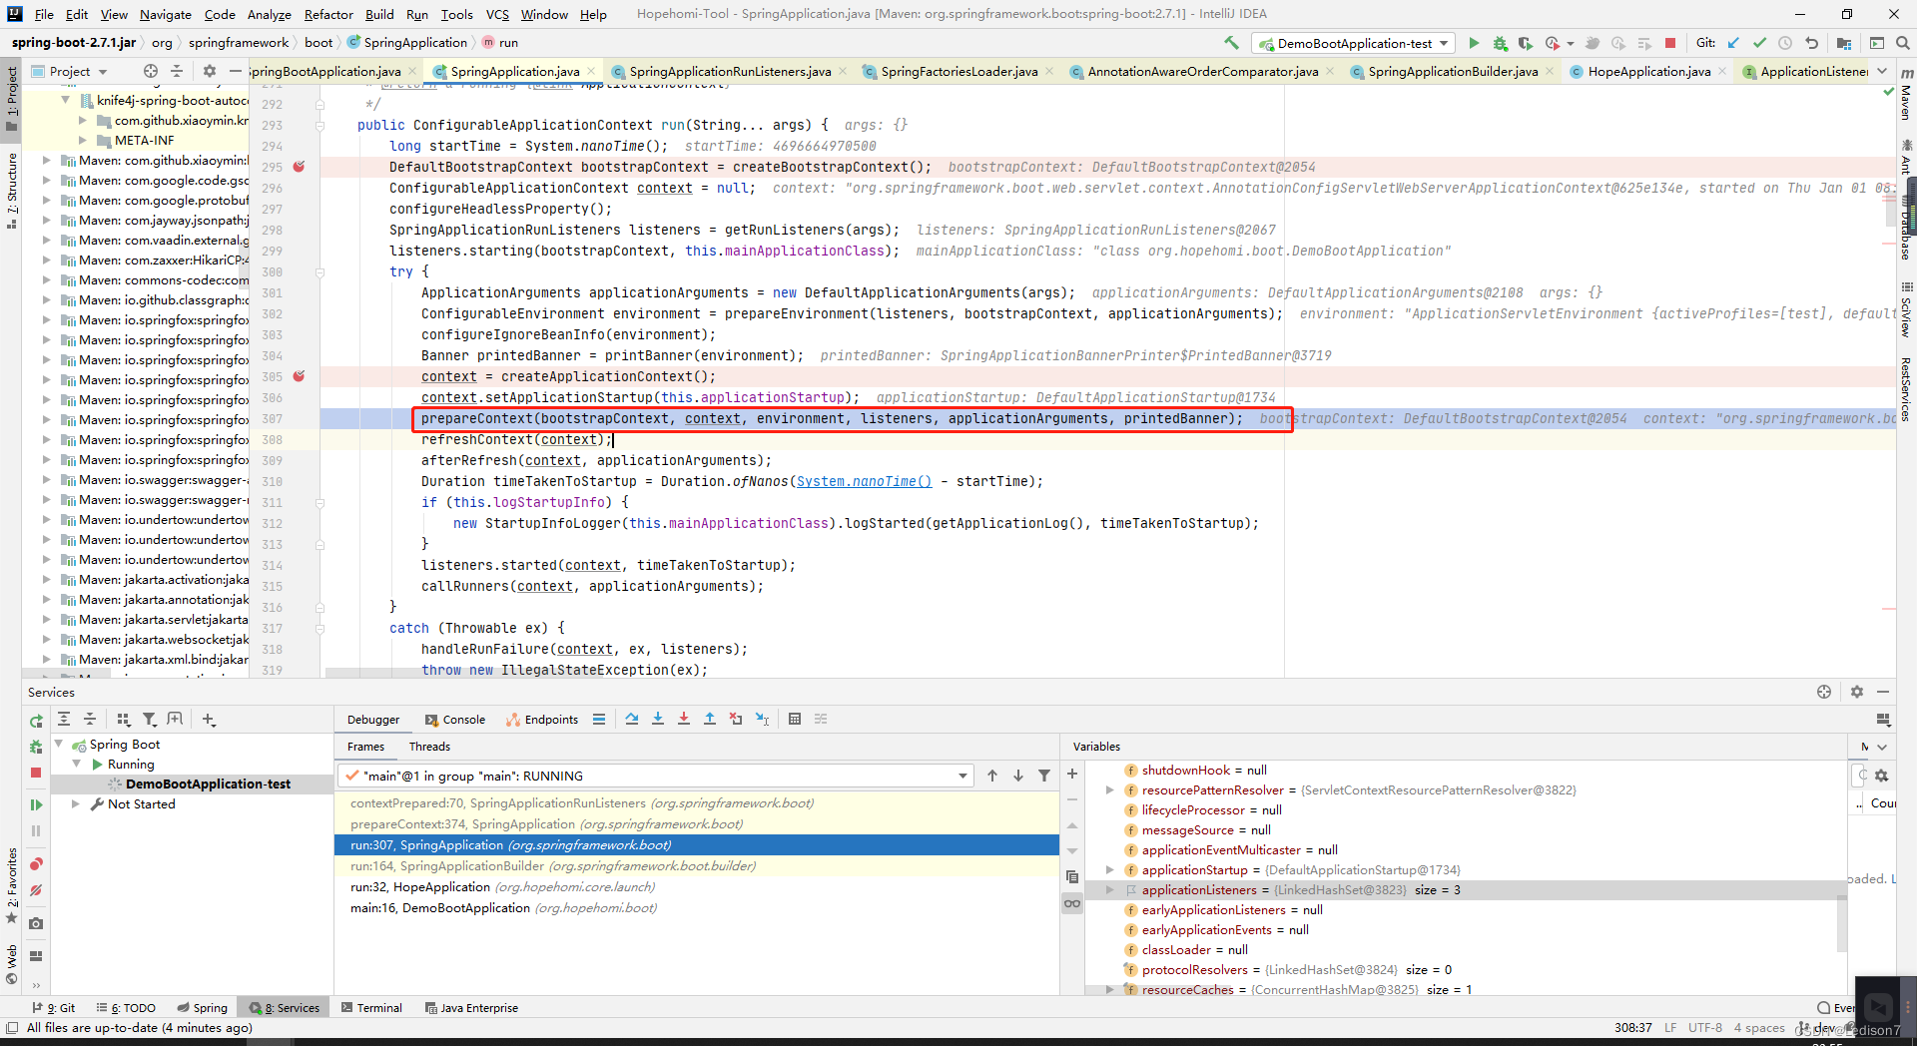Click Resume Program icon in Services sidebar

36,804
